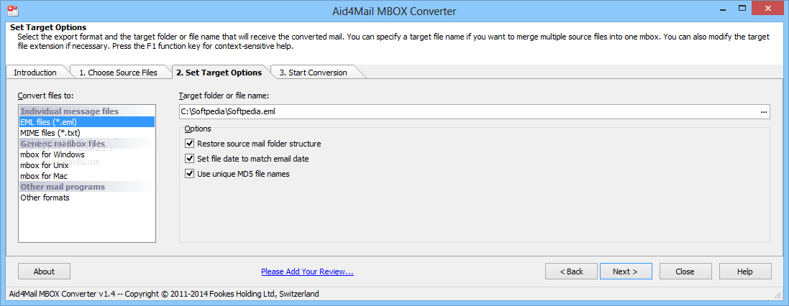Choose Other formats in the list
The width and height of the screenshot is (789, 306).
pos(86,198)
